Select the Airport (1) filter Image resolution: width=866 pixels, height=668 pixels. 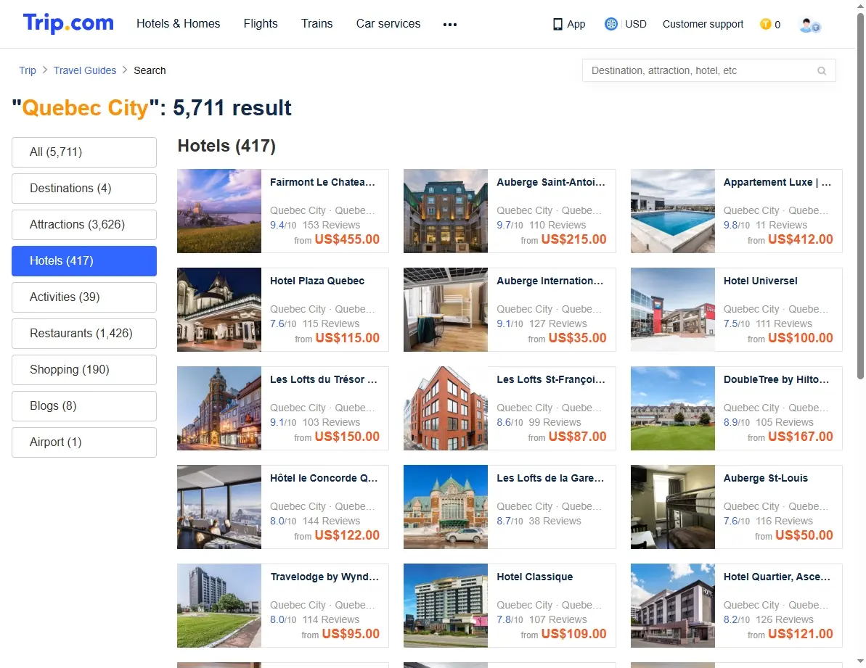pyautogui.click(x=84, y=442)
